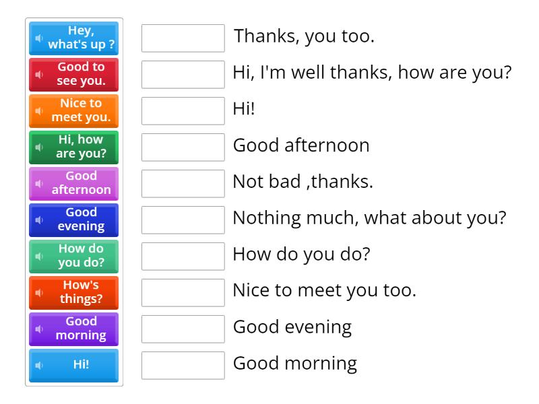Click speaker icon on "Good afternoon" tile
The image size is (539, 404).
tap(38, 184)
